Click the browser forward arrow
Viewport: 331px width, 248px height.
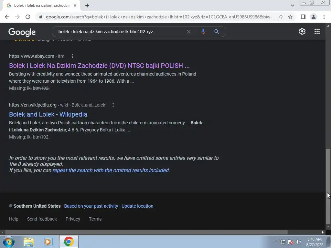pos(17,17)
